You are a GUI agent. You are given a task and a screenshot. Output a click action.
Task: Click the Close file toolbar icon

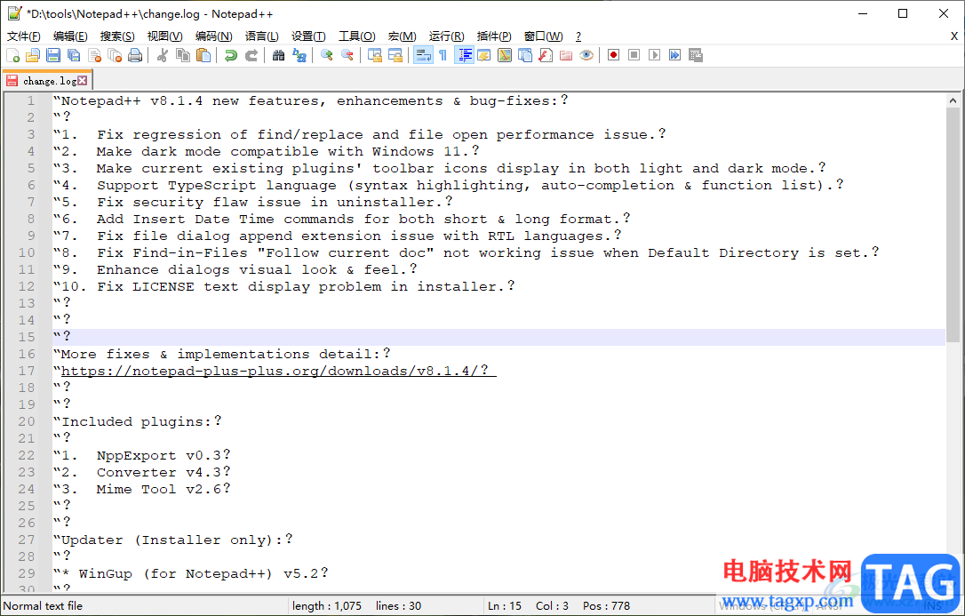click(x=94, y=55)
